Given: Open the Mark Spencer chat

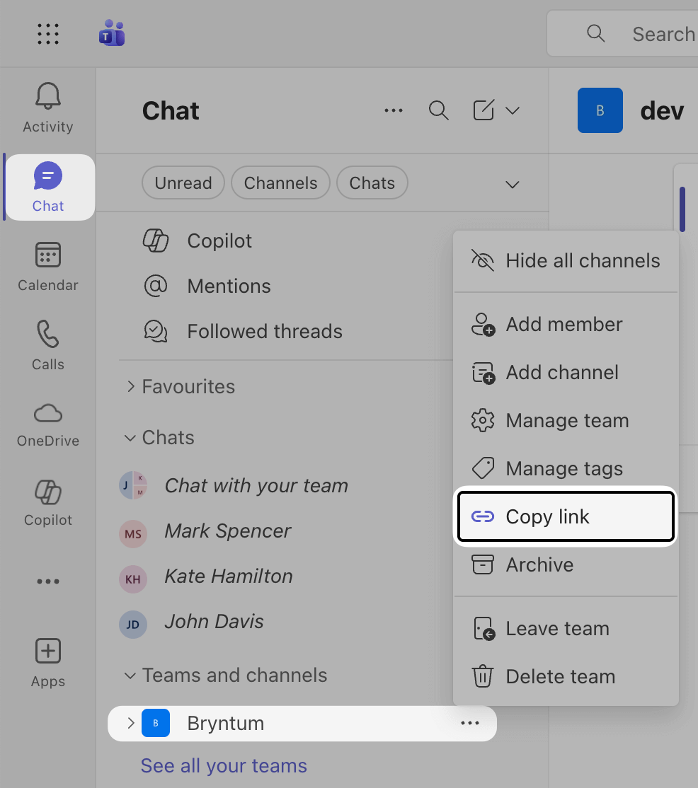Looking at the screenshot, I should (x=227, y=531).
